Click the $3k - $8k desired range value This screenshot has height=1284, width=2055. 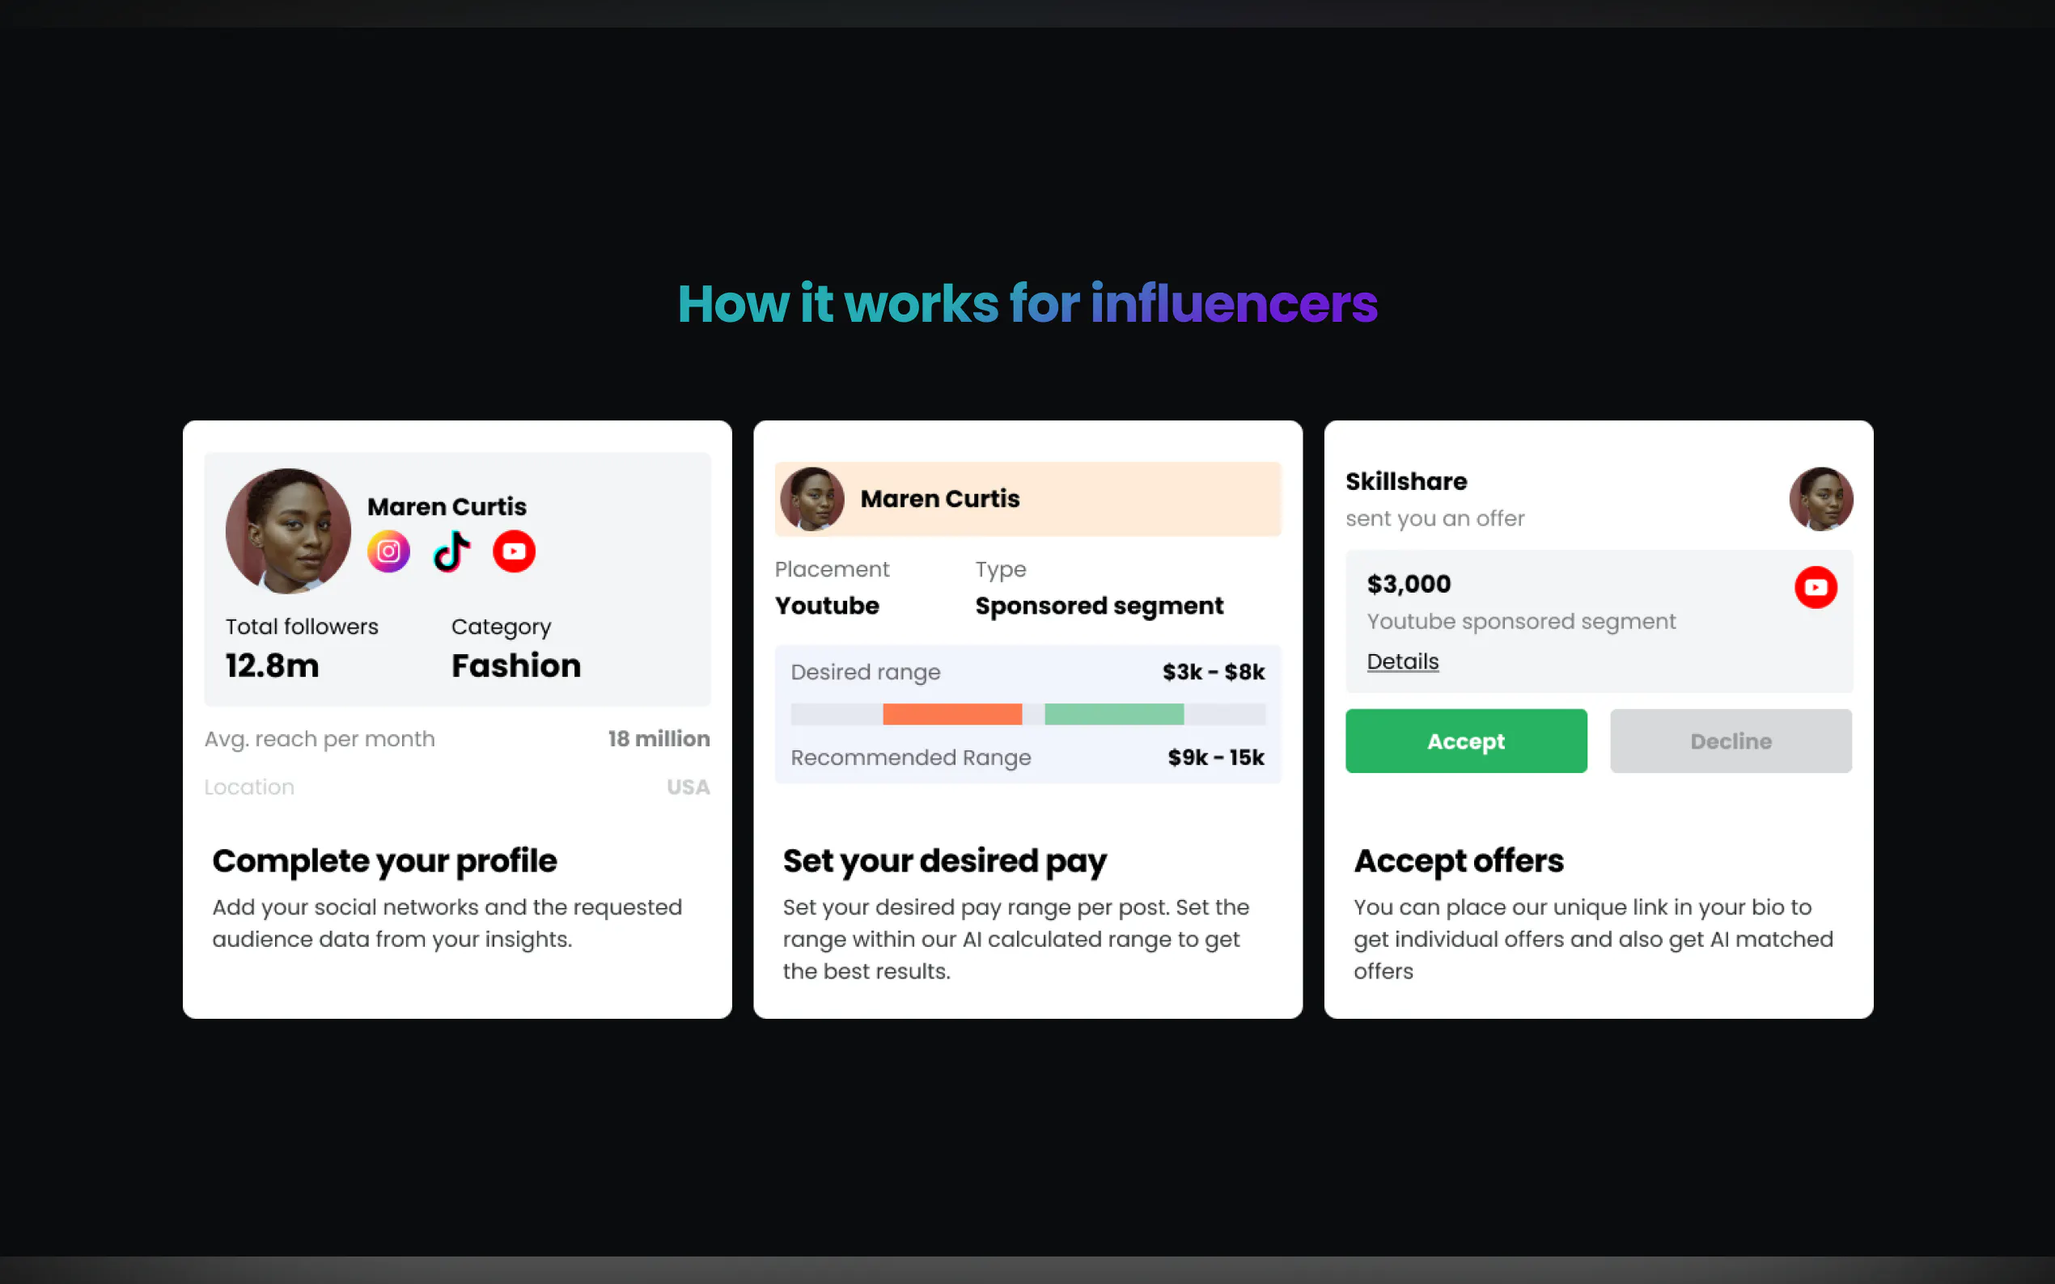click(x=1213, y=673)
